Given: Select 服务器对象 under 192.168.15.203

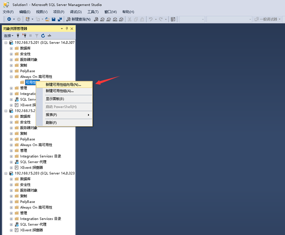Looking at the screenshot, I should (29, 190).
